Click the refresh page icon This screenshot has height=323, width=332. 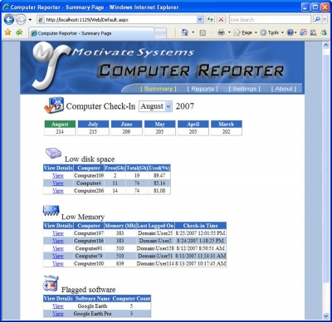[x=210, y=20]
